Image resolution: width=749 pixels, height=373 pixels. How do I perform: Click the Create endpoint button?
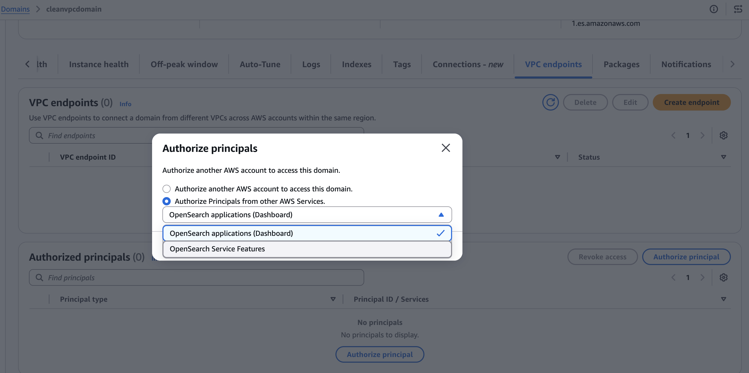691,102
